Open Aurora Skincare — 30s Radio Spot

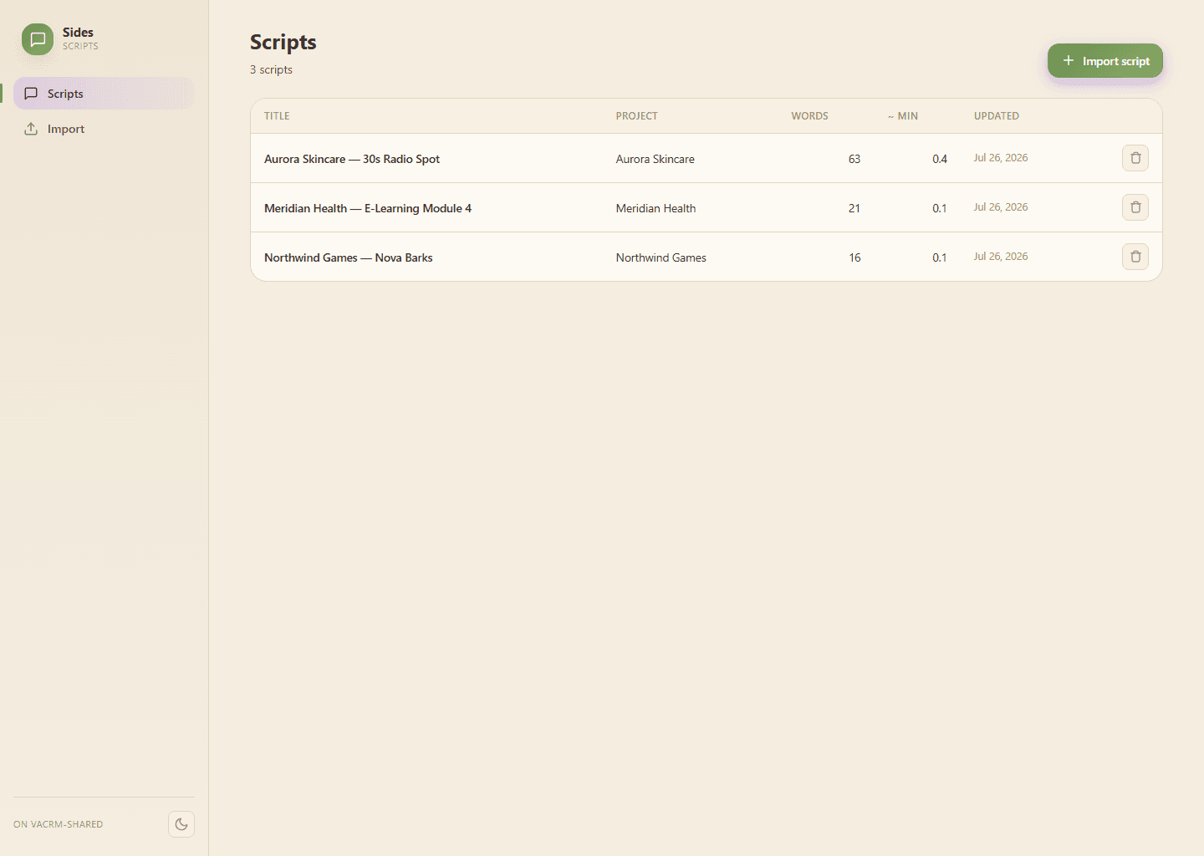coord(352,159)
